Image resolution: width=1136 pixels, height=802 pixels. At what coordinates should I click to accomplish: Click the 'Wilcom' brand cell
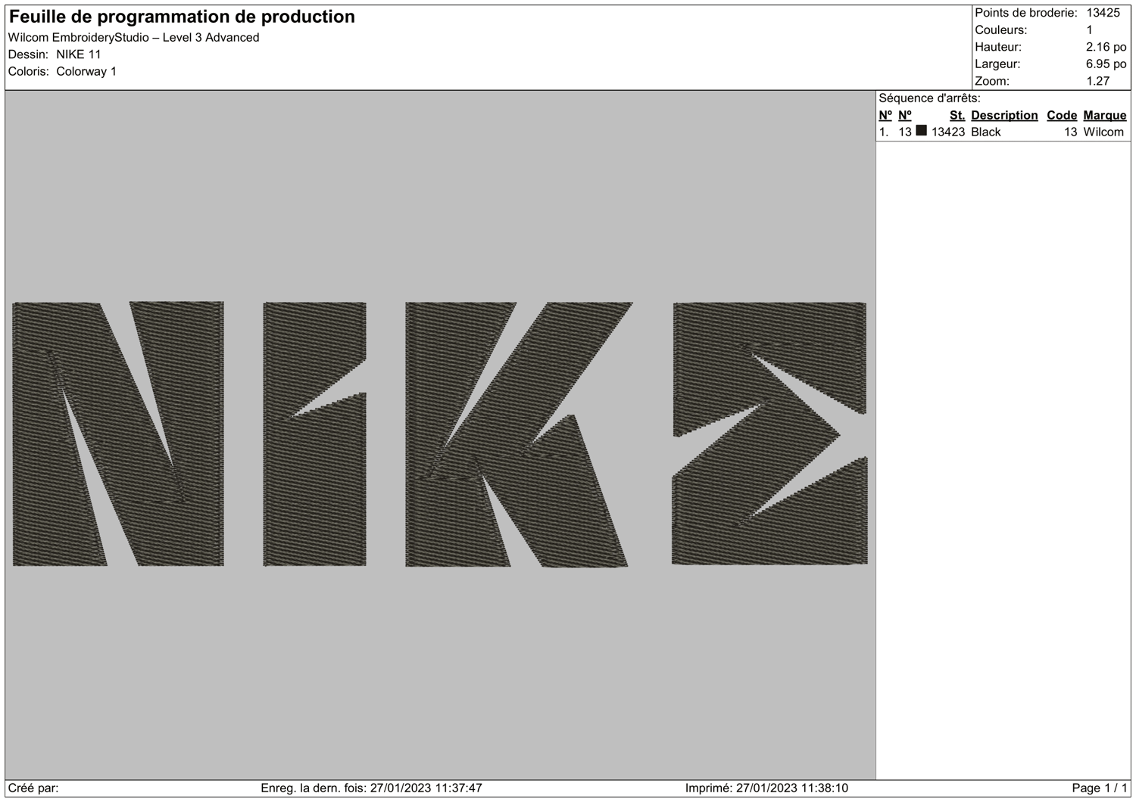[1104, 132]
